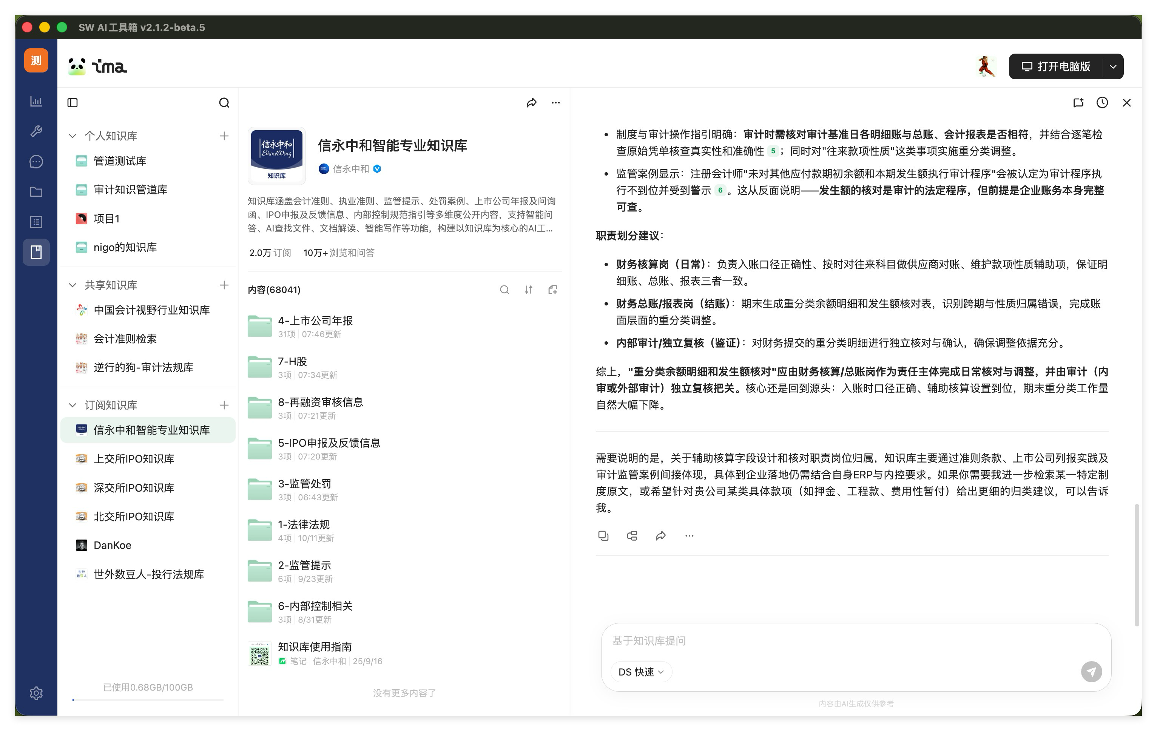Viewport: 1157px width, 731px height.
Task: Select 上交所IPO知识库 subscription
Action: [148, 459]
